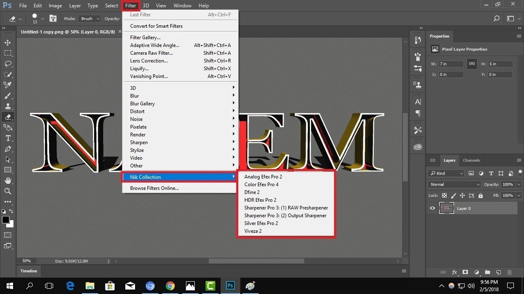
Task: Open the Edit Toolbar three-dots button
Action: pos(8,202)
